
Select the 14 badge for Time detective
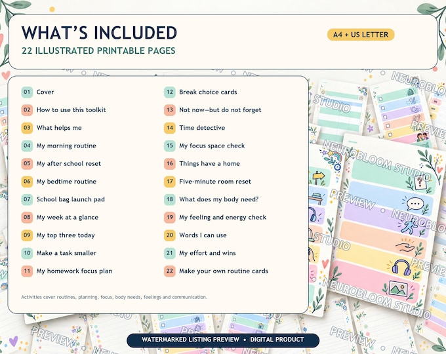(x=170, y=128)
